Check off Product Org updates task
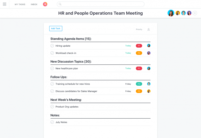The width and height of the screenshot is (201, 138). (52, 107)
